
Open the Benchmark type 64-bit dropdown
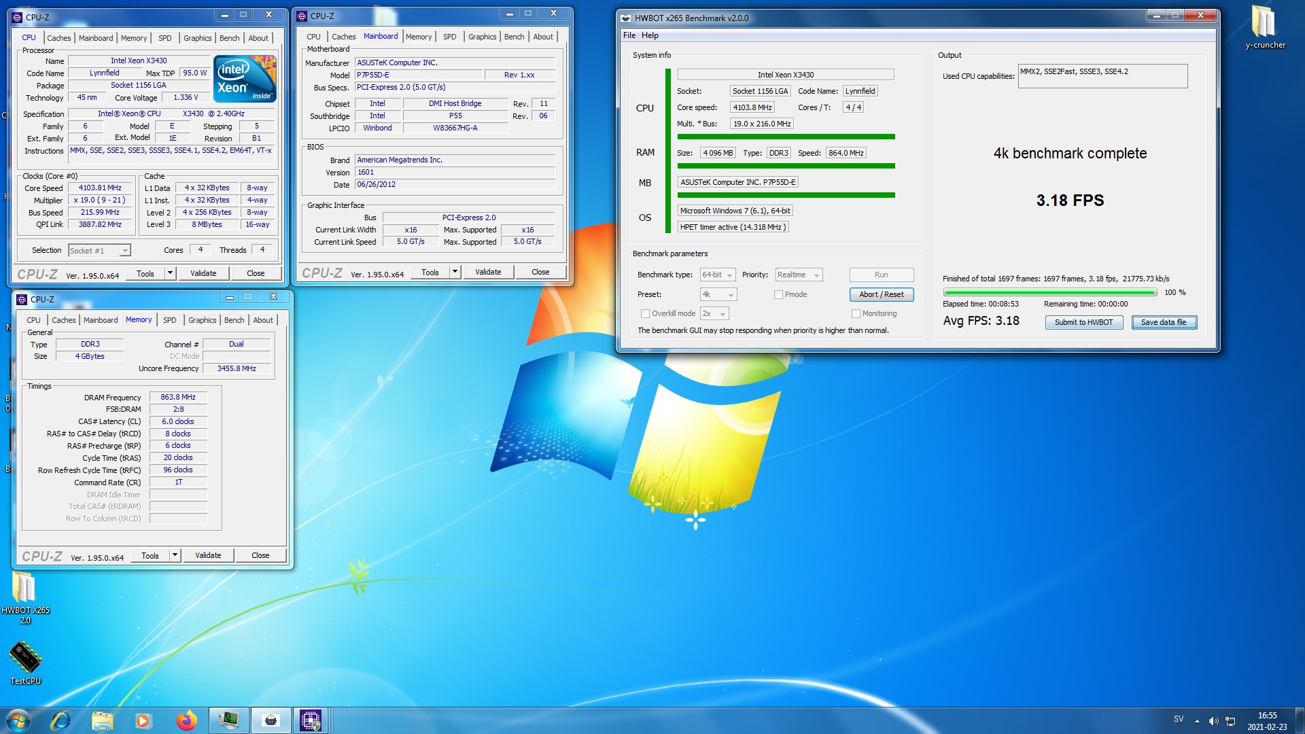[718, 275]
